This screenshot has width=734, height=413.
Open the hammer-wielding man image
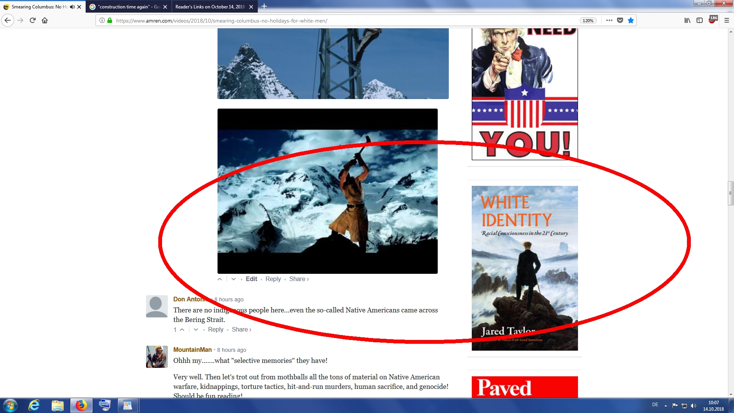coord(328,191)
